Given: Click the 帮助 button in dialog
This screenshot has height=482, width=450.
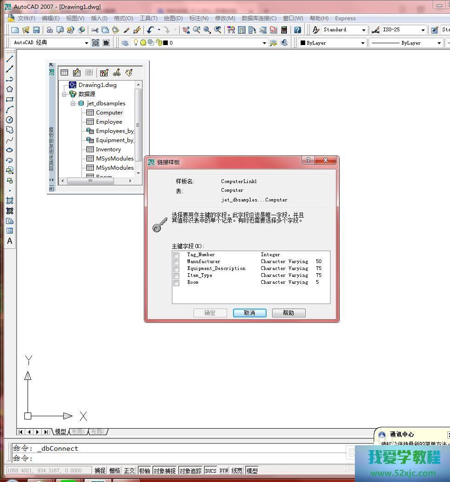Looking at the screenshot, I should pos(288,313).
